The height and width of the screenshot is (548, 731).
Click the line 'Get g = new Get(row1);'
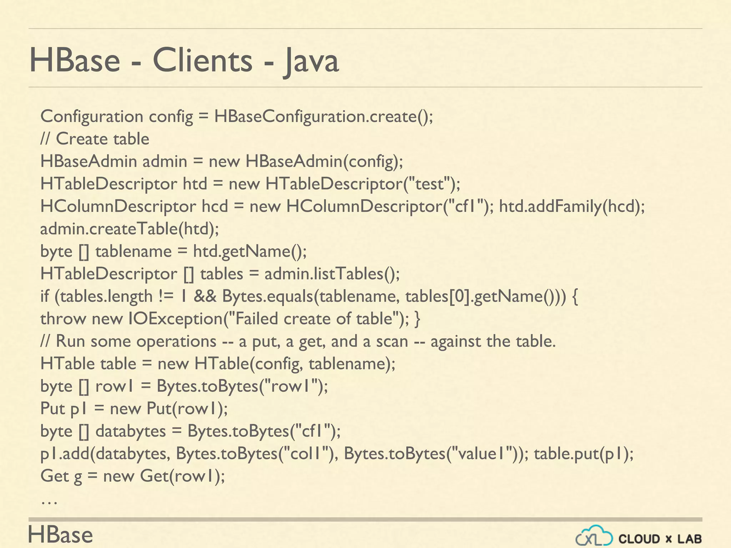133,476
